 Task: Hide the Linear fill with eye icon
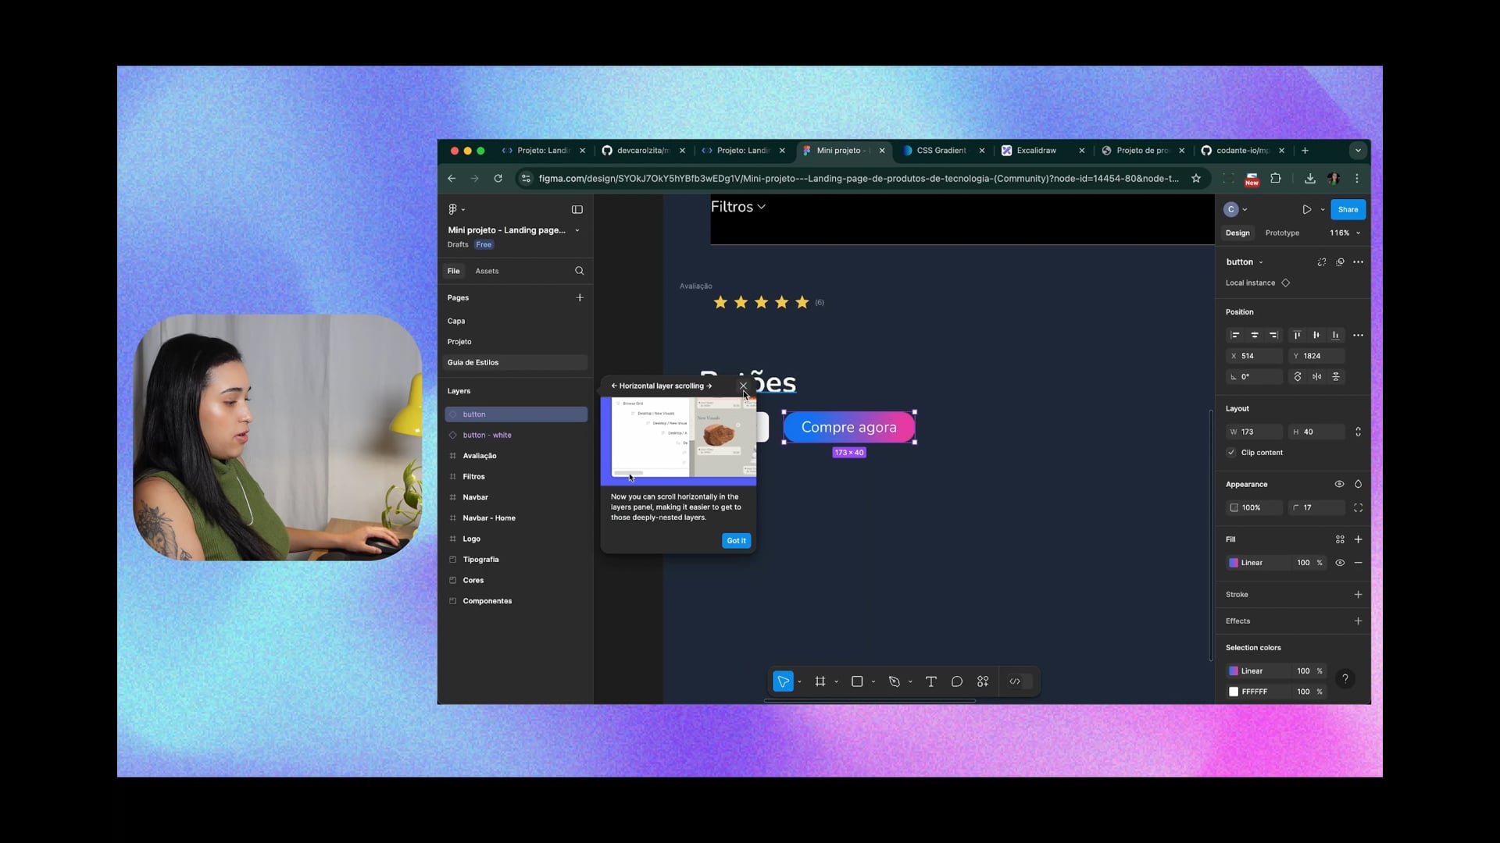click(x=1340, y=563)
